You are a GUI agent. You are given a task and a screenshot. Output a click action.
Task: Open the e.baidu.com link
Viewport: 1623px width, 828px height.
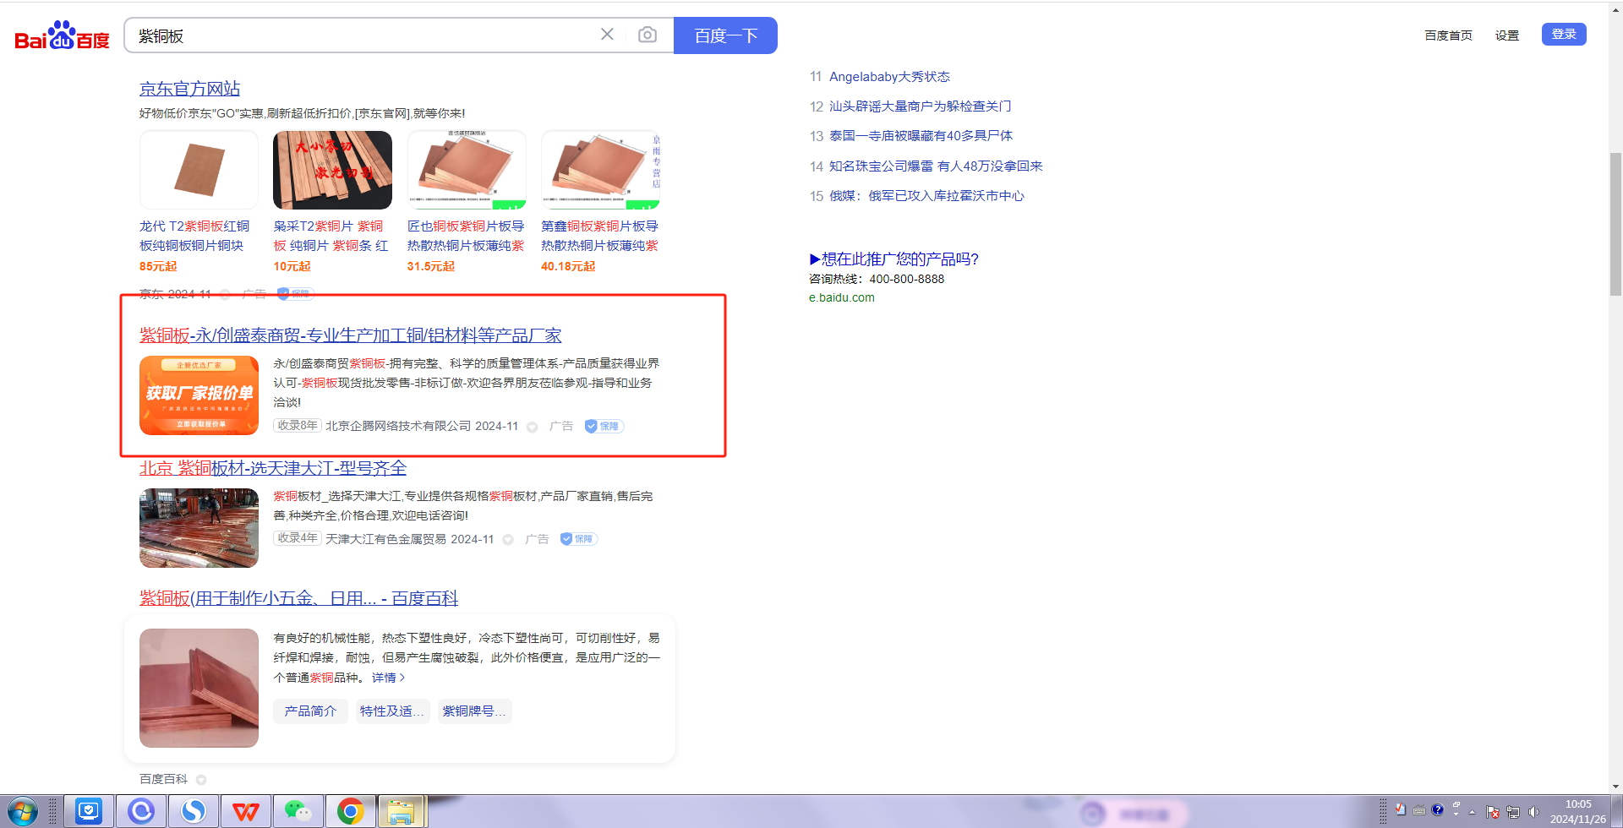[x=841, y=297]
